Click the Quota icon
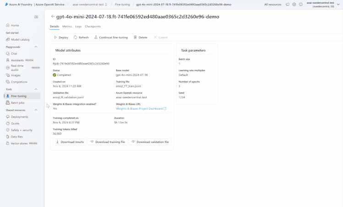The image size is (343, 207). [x=8, y=123]
